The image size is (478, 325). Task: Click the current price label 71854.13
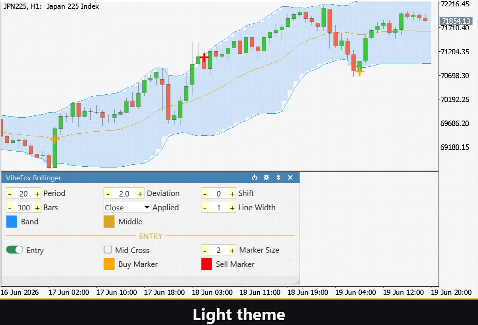pyautogui.click(x=456, y=21)
